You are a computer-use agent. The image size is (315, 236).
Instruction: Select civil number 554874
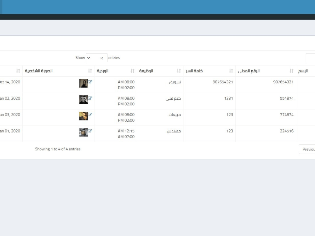(287, 98)
